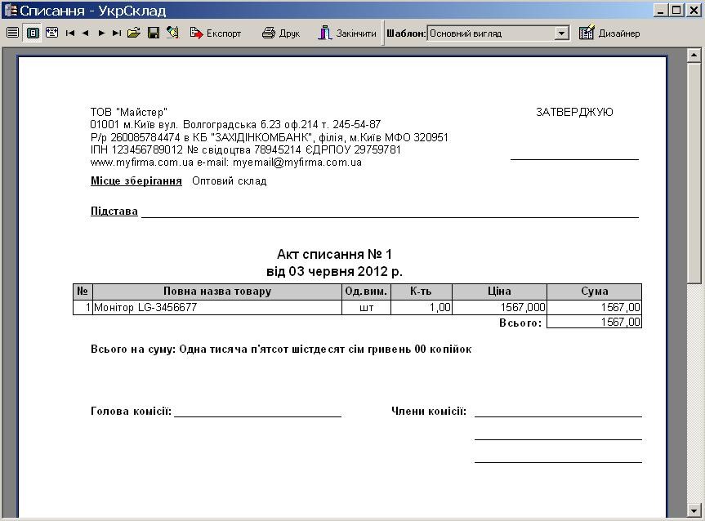Print the document with Друк
The width and height of the screenshot is (705, 521).
280,33
